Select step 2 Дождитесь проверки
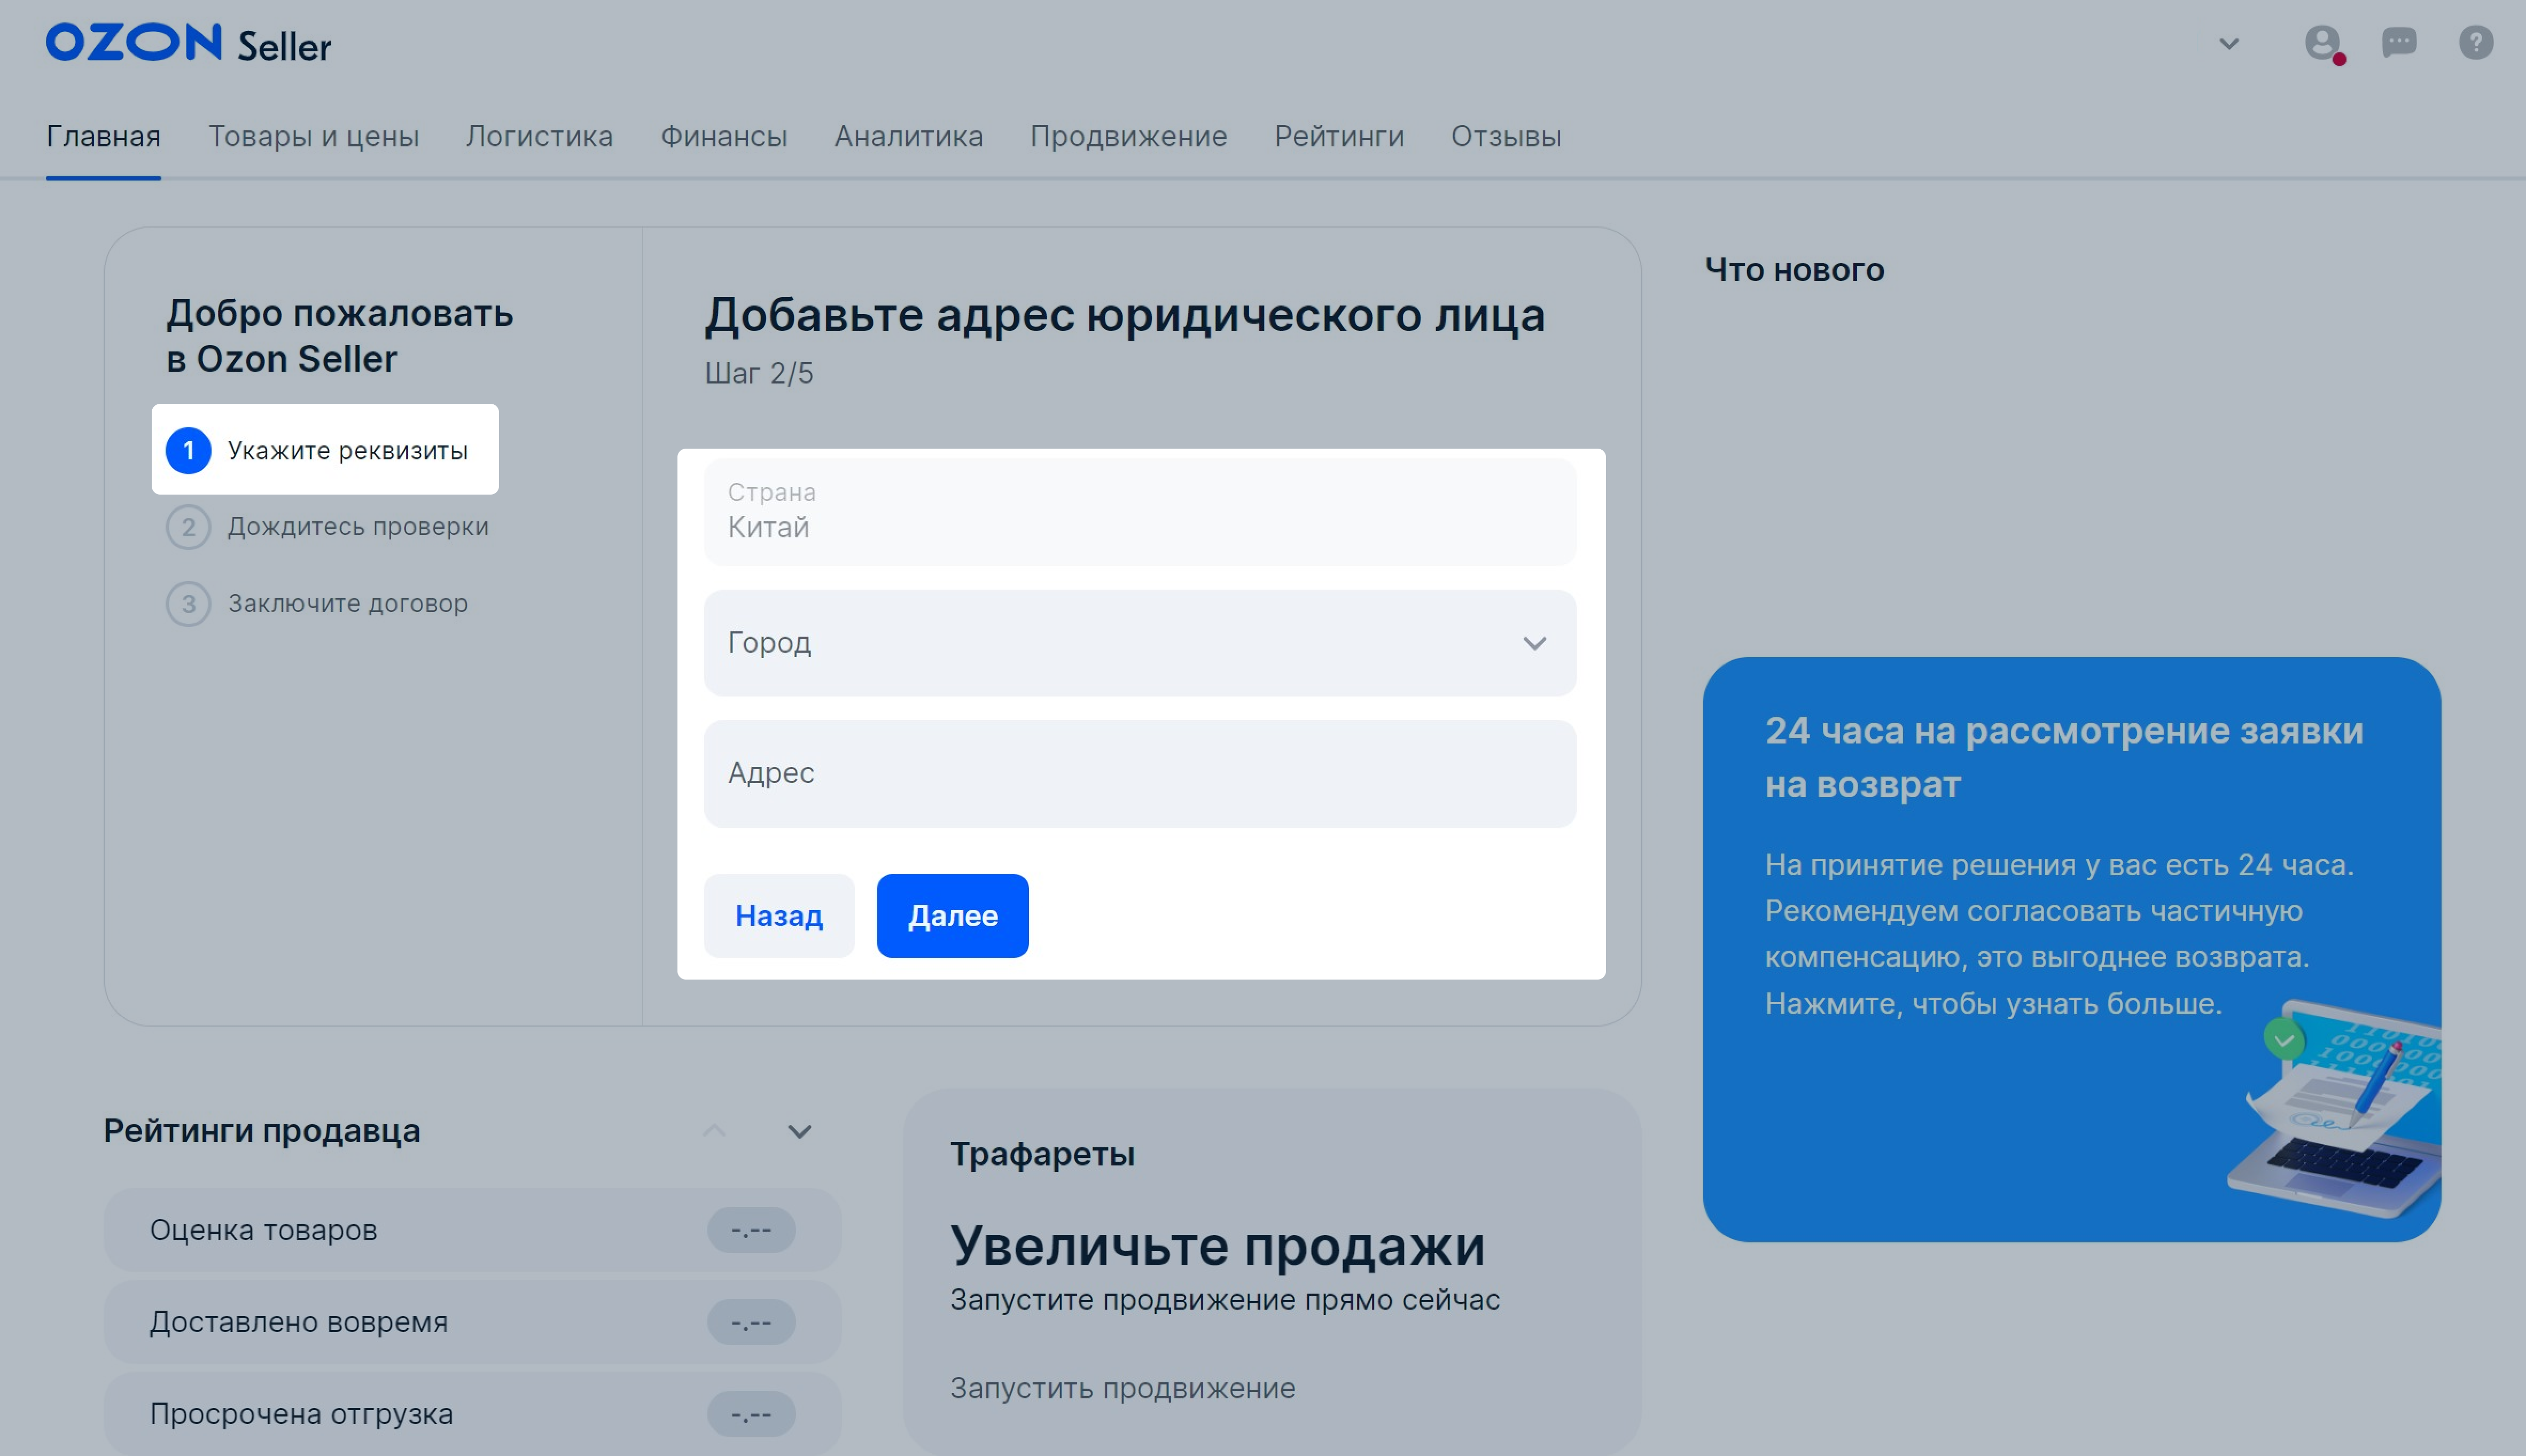The width and height of the screenshot is (2526, 1456). pyautogui.click(x=327, y=527)
